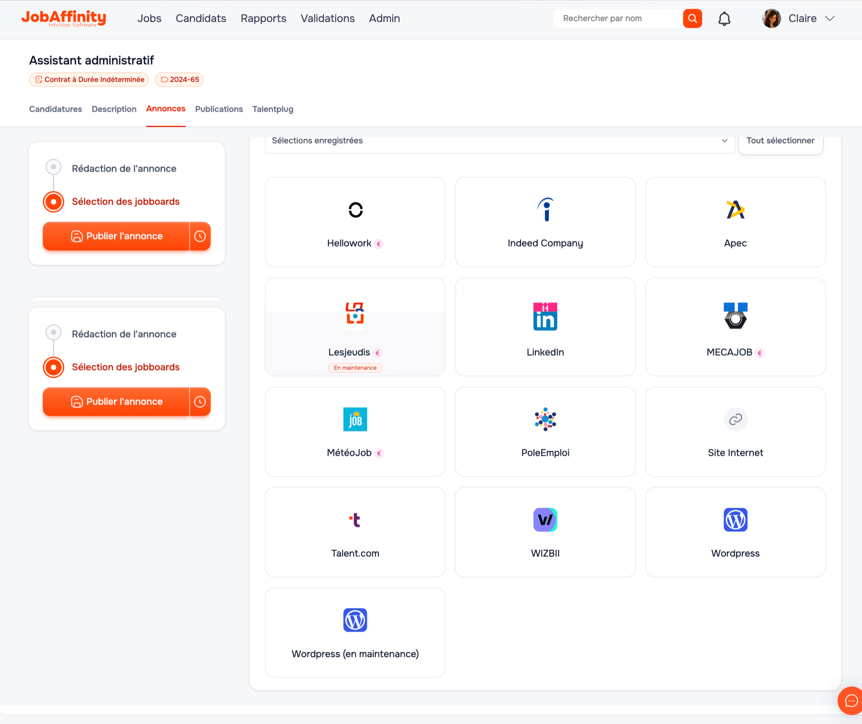Viewport: 862px width, 724px height.
Task: Open the Jobs menu
Action: pos(149,19)
